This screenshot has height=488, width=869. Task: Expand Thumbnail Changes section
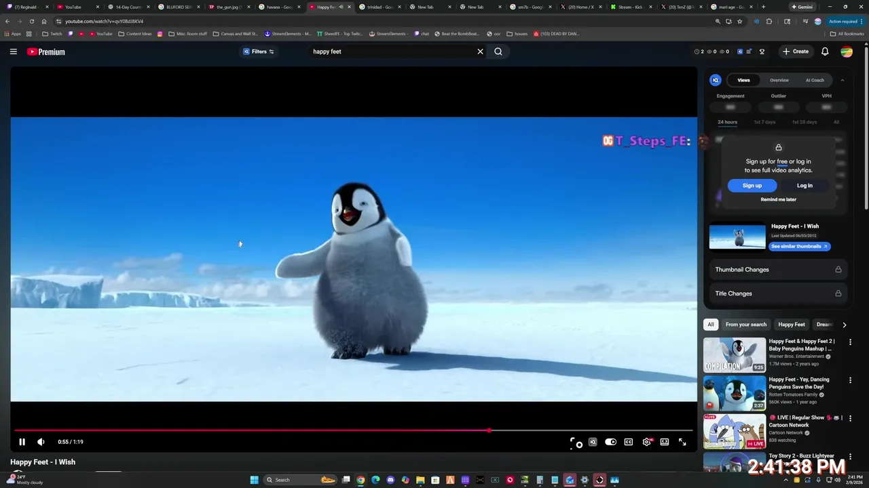click(779, 270)
